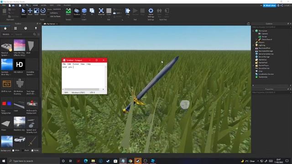The image size is (292, 164).
Task: Activate the Move tool
Action: [x=30, y=12]
